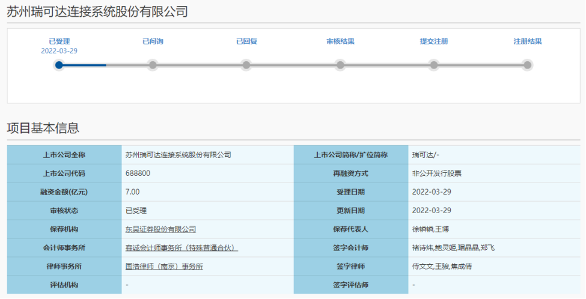Select the 已受理 stage label
586x299 pixels.
tap(59, 41)
